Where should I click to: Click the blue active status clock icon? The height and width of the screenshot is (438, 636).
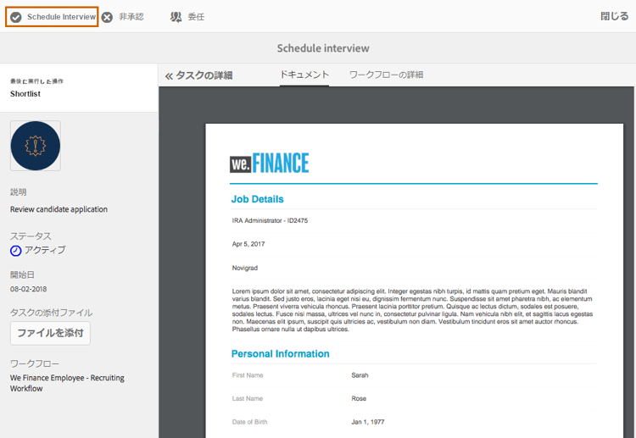[15, 251]
